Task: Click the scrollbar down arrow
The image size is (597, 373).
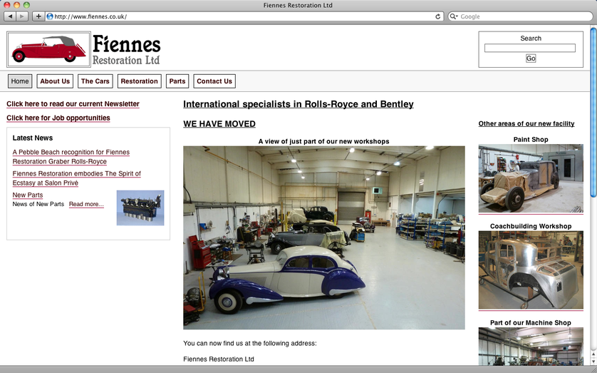Action: 593,361
